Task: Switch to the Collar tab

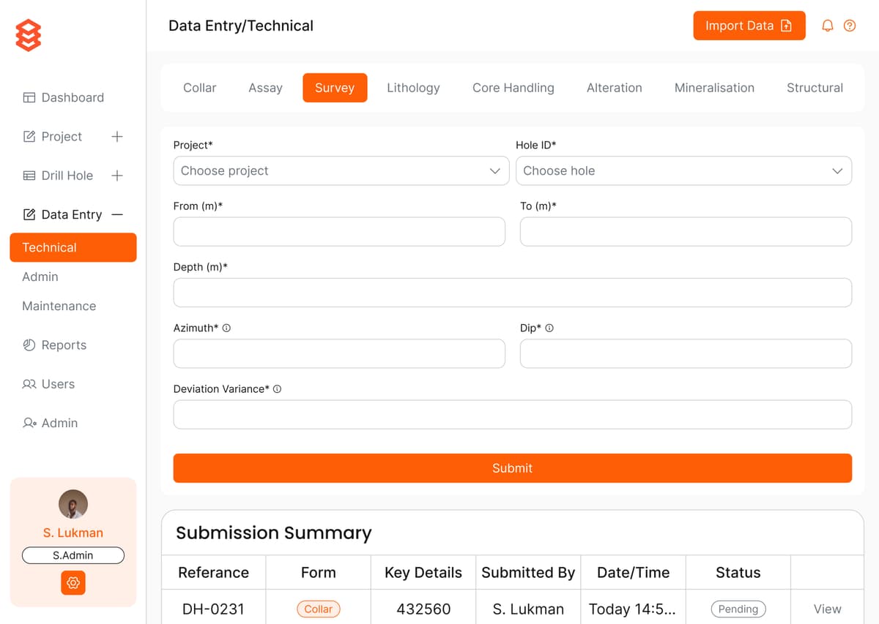Action: pyautogui.click(x=199, y=87)
